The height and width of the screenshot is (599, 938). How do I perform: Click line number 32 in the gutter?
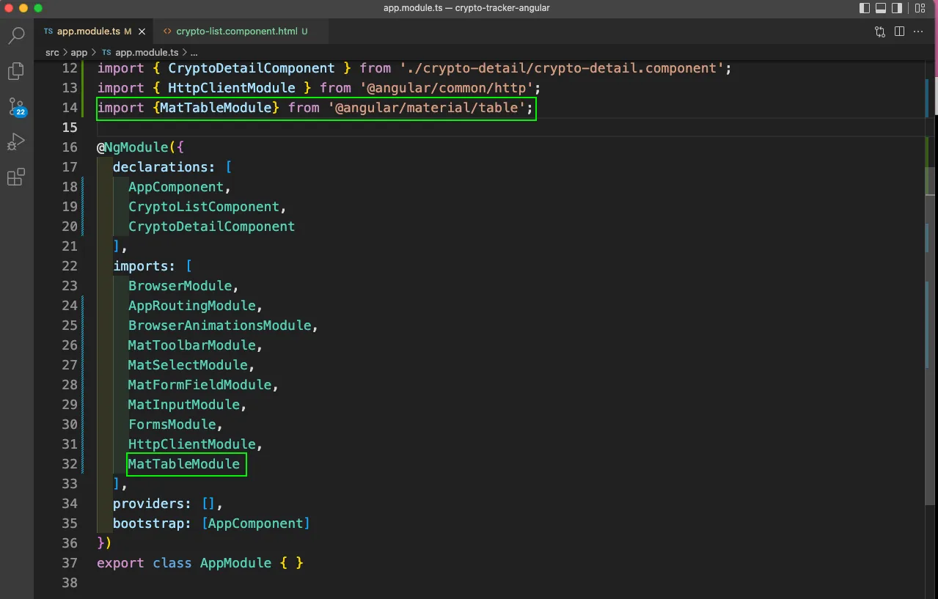coord(70,464)
